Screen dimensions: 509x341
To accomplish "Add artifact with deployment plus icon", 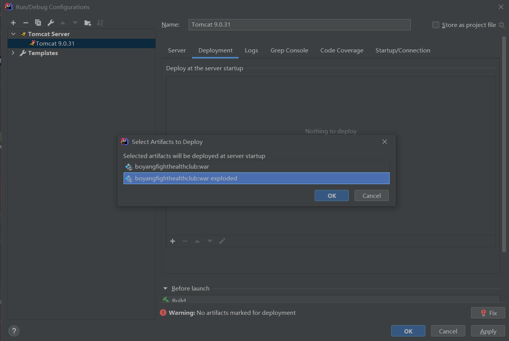I will click(173, 241).
